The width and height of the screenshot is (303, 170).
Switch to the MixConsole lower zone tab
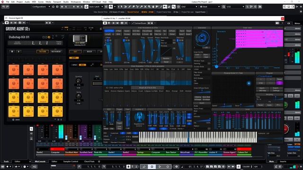coord(40,161)
